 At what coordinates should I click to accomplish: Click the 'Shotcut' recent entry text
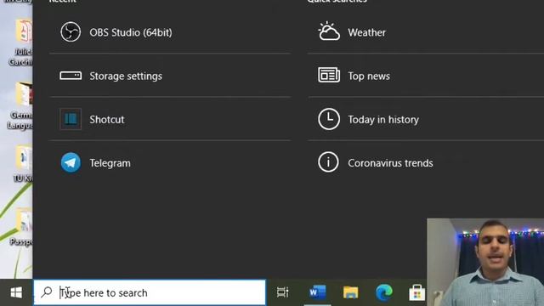[x=107, y=120]
